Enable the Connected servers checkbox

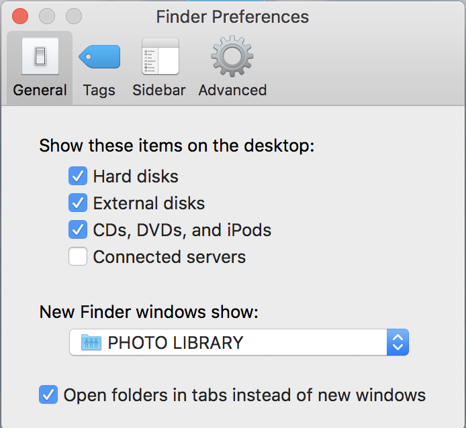point(78,256)
